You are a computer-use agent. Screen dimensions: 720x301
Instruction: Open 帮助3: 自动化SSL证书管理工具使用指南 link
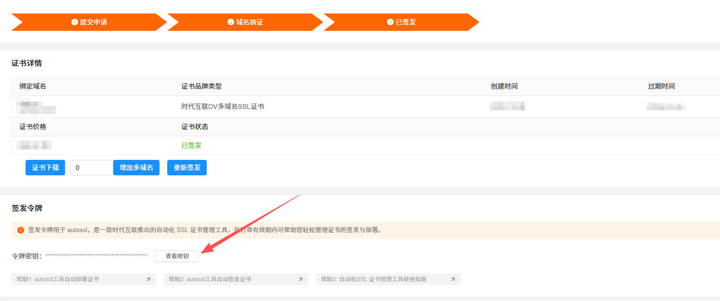coord(373,279)
